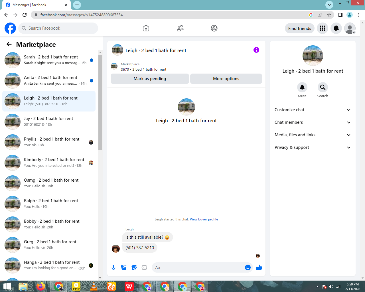Click the listing photo atop right info panel

click(x=313, y=56)
